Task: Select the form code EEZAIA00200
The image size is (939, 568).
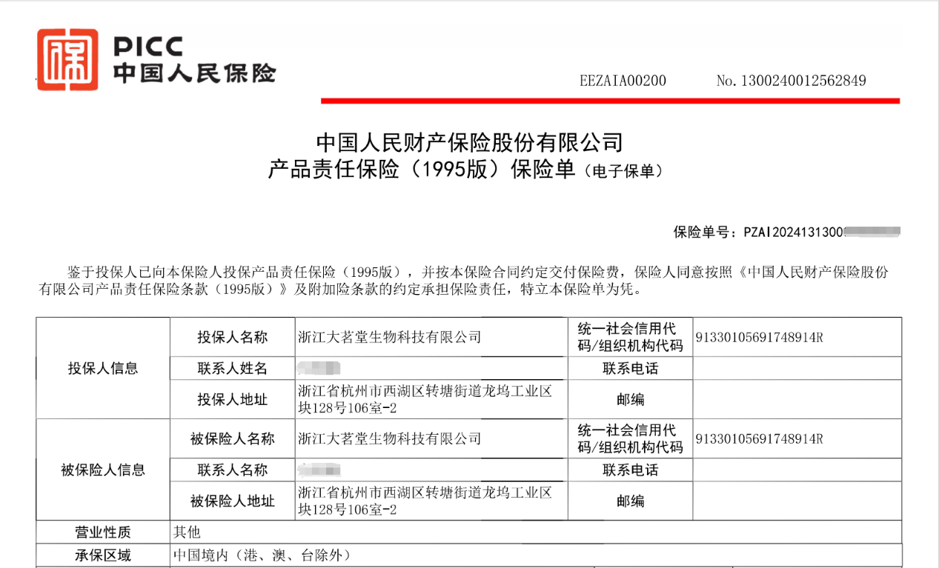Action: pyautogui.click(x=623, y=81)
